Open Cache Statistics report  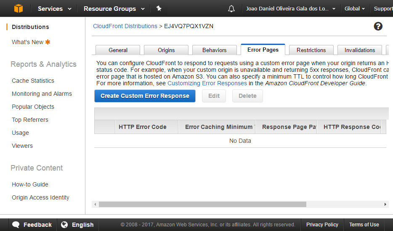click(x=33, y=81)
